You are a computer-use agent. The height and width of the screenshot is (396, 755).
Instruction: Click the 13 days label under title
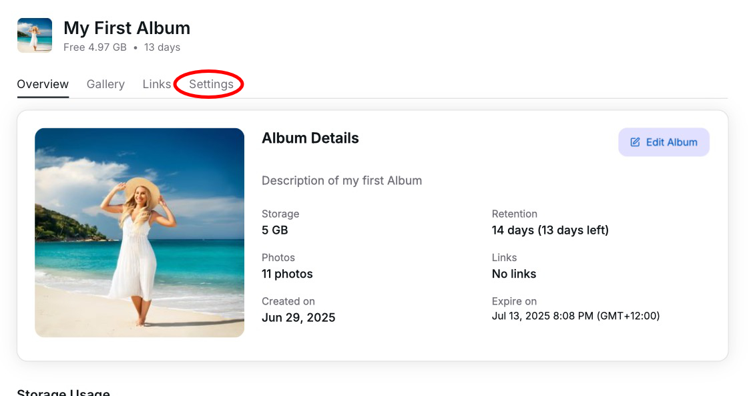coord(162,47)
